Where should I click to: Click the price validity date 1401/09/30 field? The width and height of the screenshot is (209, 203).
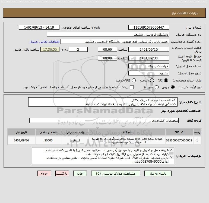coord(149,58)
